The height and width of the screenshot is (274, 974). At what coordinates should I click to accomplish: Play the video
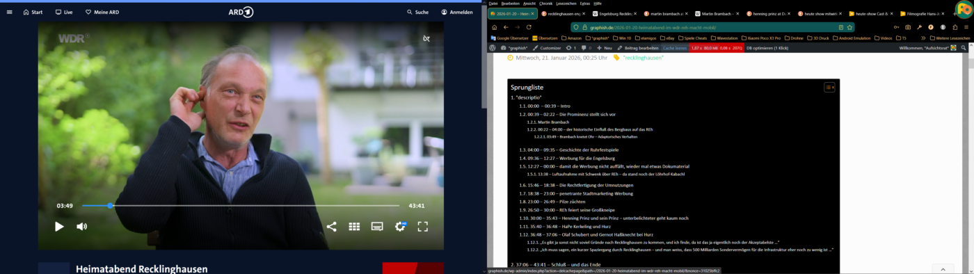[59, 226]
